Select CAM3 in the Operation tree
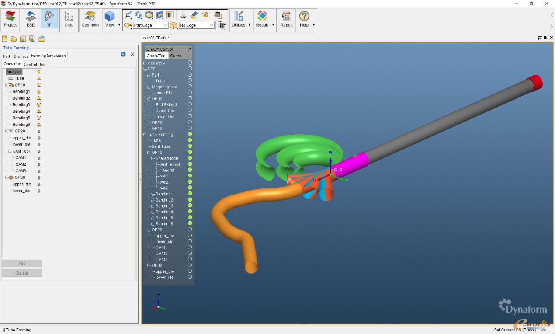Viewport: 555px width, 334px height. pyautogui.click(x=21, y=171)
